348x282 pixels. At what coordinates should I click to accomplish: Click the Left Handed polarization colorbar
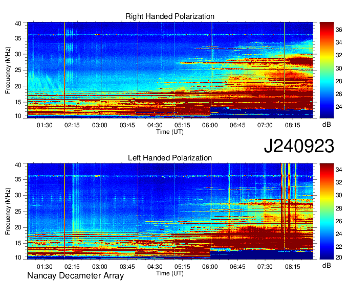point(327,212)
